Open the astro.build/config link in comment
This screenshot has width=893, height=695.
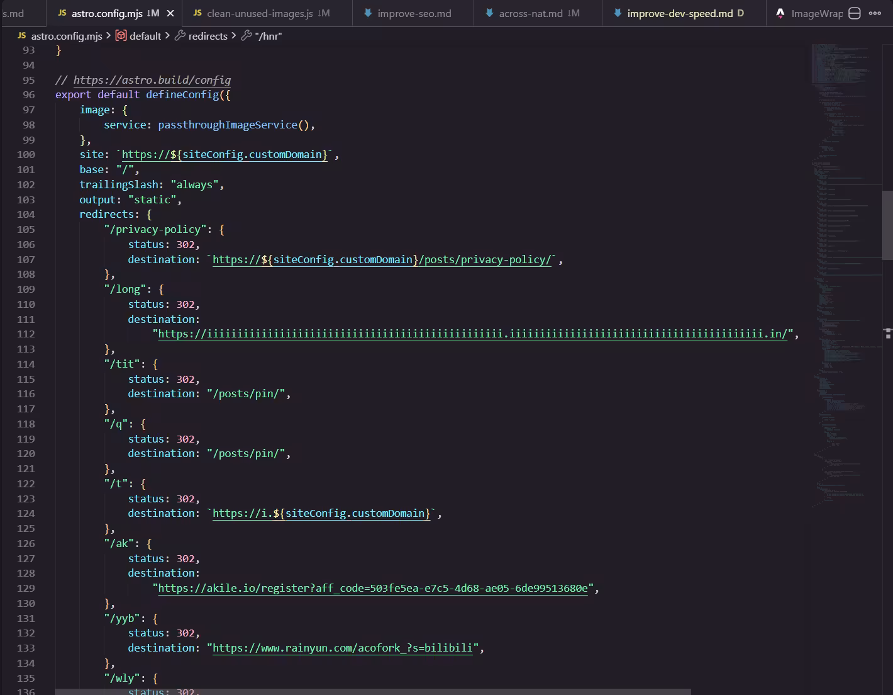(x=152, y=80)
